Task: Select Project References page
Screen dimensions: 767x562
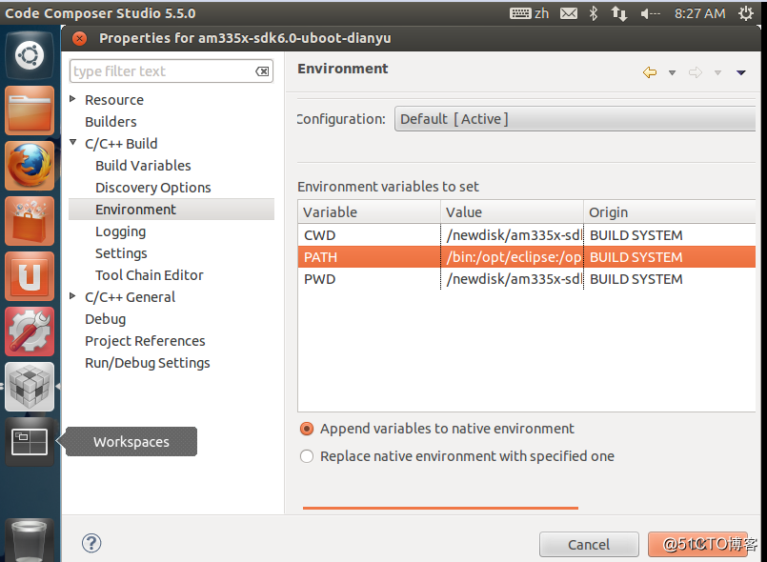Action: click(145, 341)
